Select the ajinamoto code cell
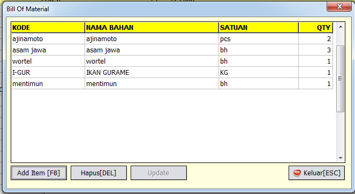 point(48,38)
